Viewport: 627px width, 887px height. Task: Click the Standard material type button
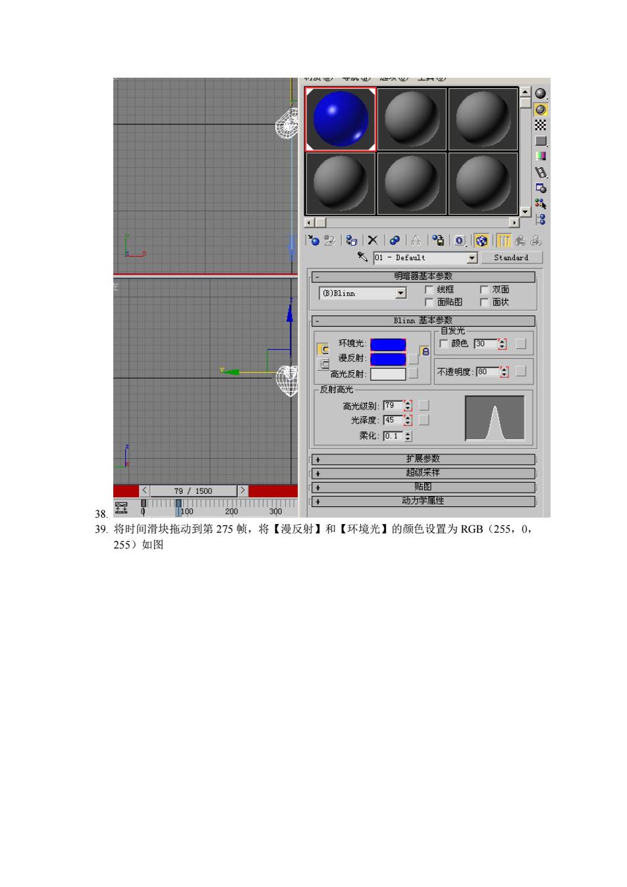click(x=512, y=258)
